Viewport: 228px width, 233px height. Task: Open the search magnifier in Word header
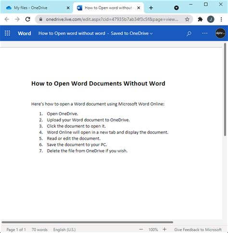[189, 34]
